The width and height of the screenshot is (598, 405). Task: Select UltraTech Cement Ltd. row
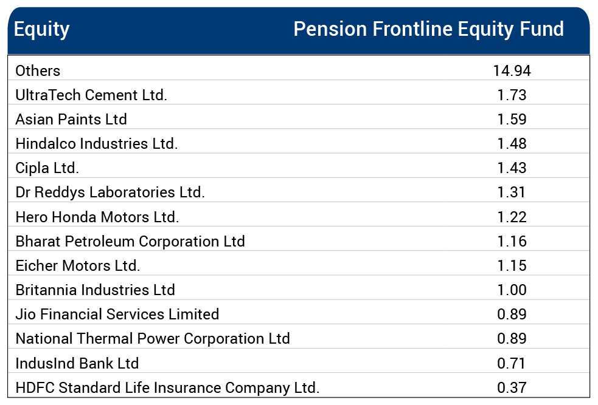click(91, 95)
